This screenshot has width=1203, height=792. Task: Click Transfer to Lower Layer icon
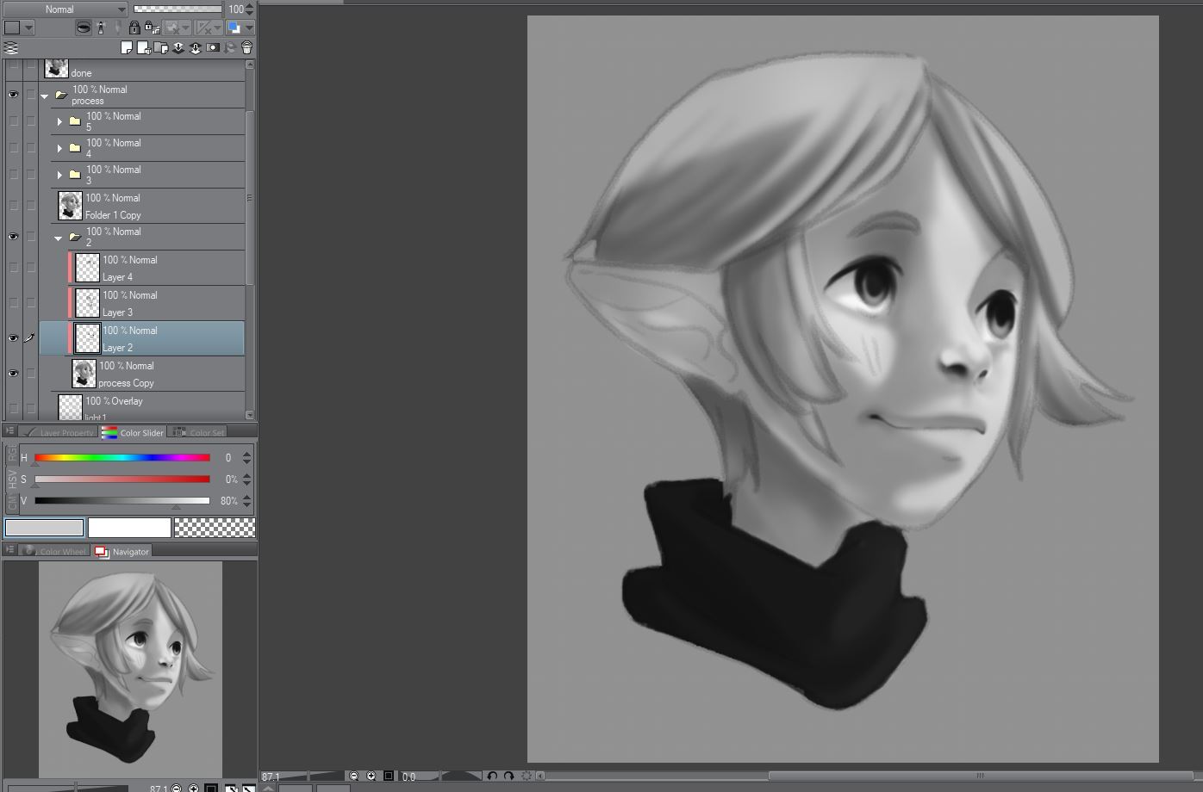pyautogui.click(x=178, y=47)
